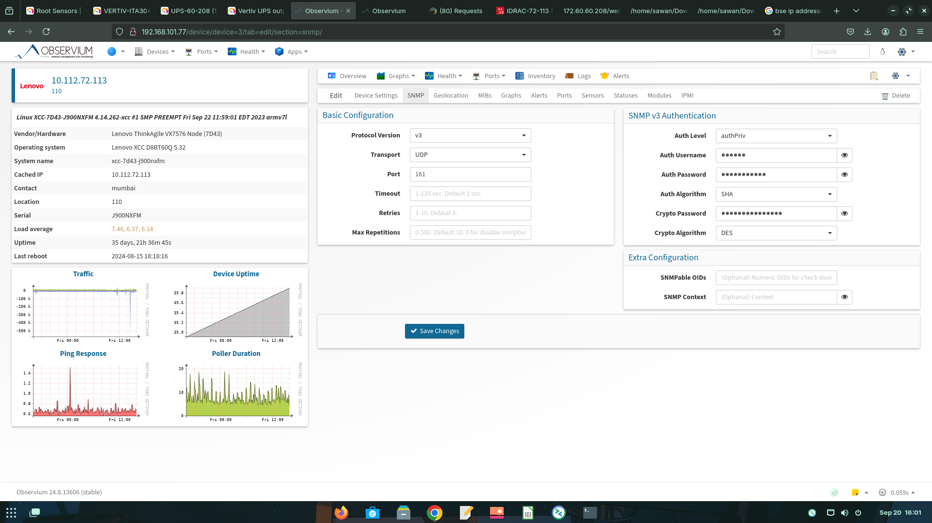Open the device Alerts tab with bell icon
Image resolution: width=932 pixels, height=523 pixels.
tap(614, 76)
